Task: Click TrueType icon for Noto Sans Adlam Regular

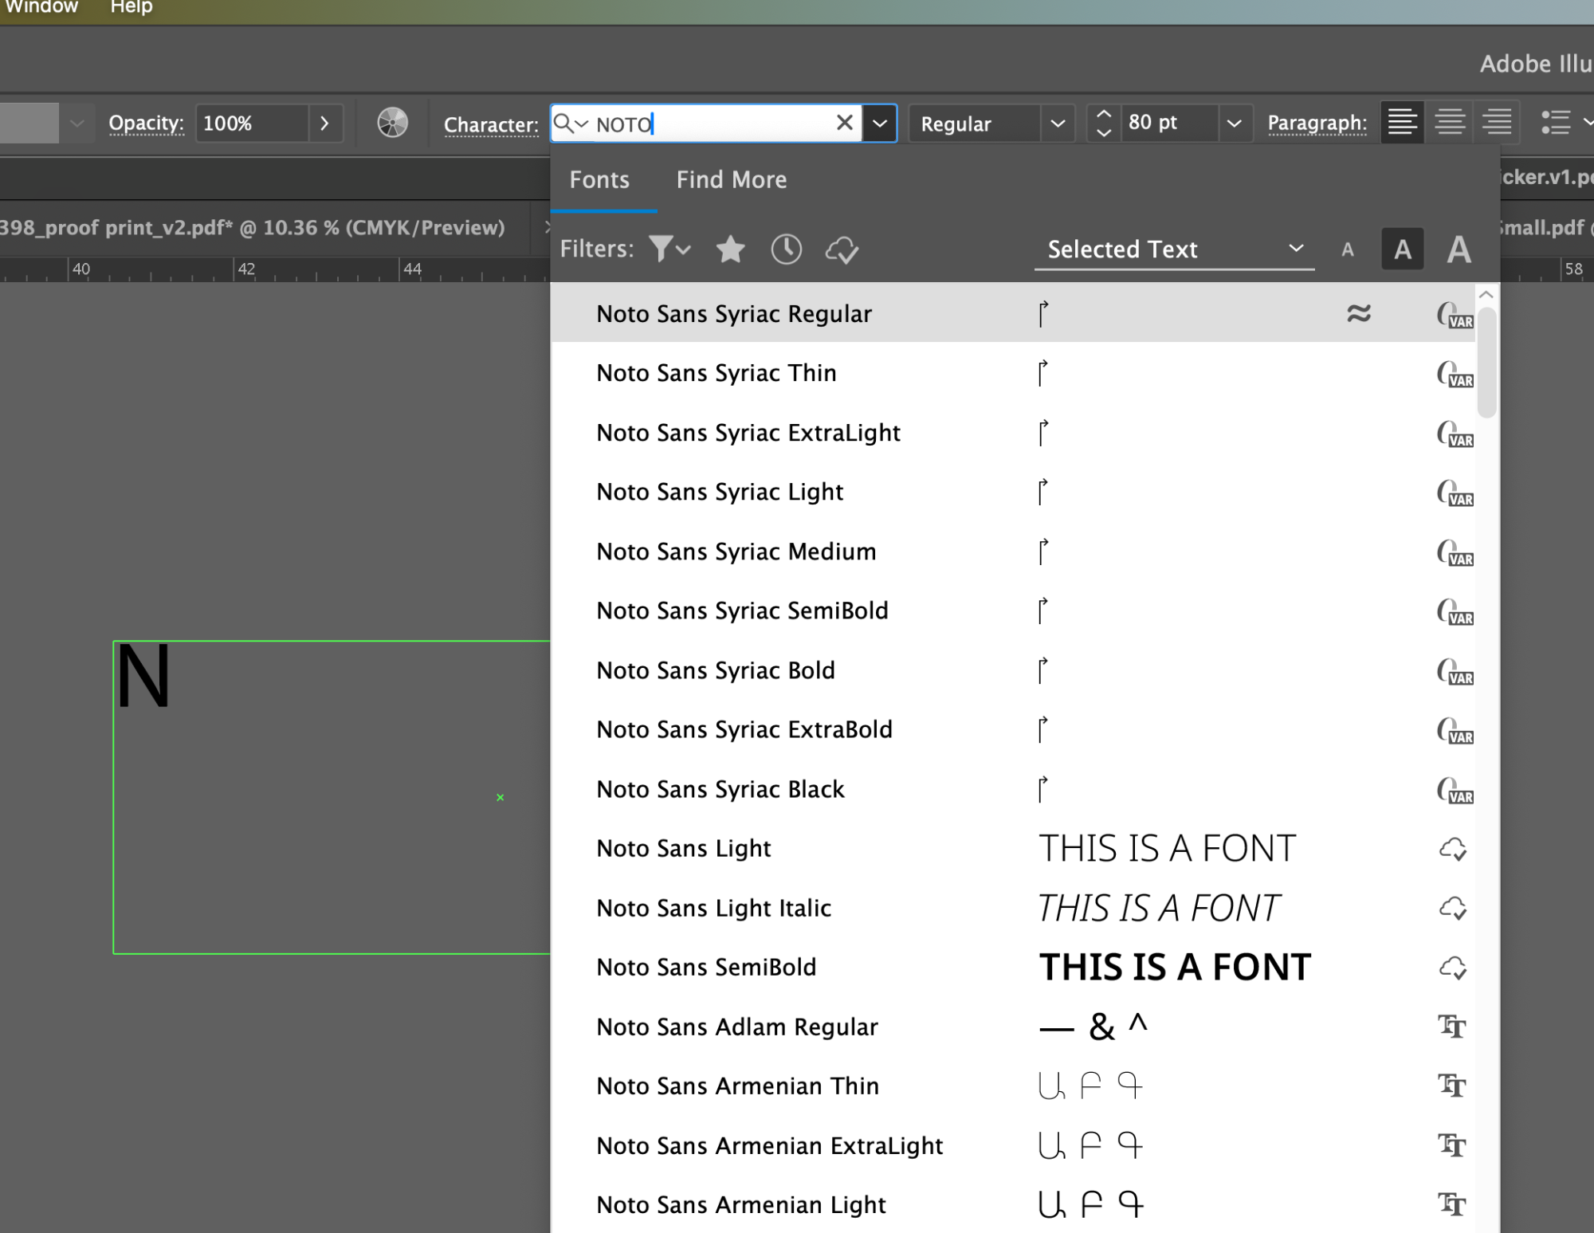Action: pyautogui.click(x=1451, y=1027)
